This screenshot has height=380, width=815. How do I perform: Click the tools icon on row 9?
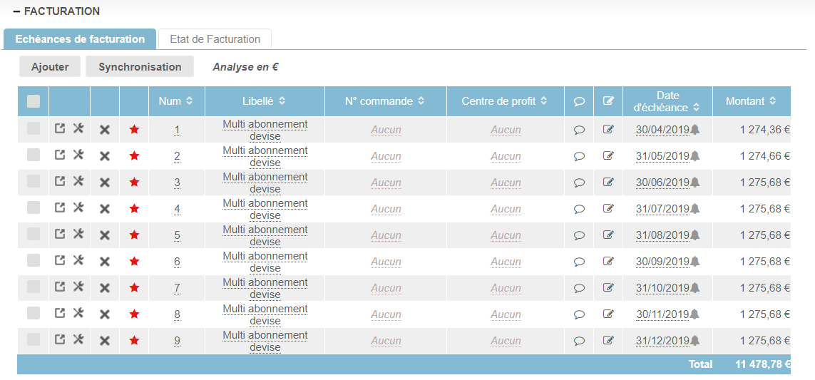pyautogui.click(x=79, y=340)
